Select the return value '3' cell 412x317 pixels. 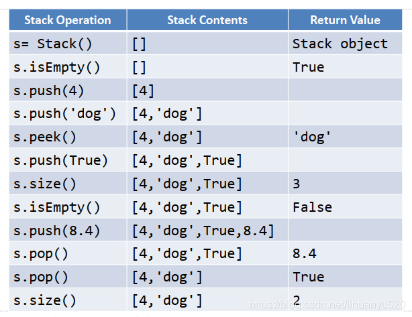pos(297,184)
